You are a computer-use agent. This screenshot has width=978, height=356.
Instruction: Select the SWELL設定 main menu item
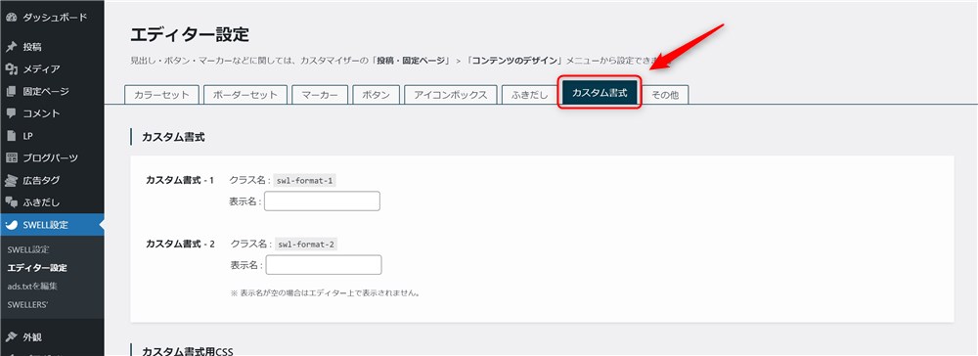point(53,225)
